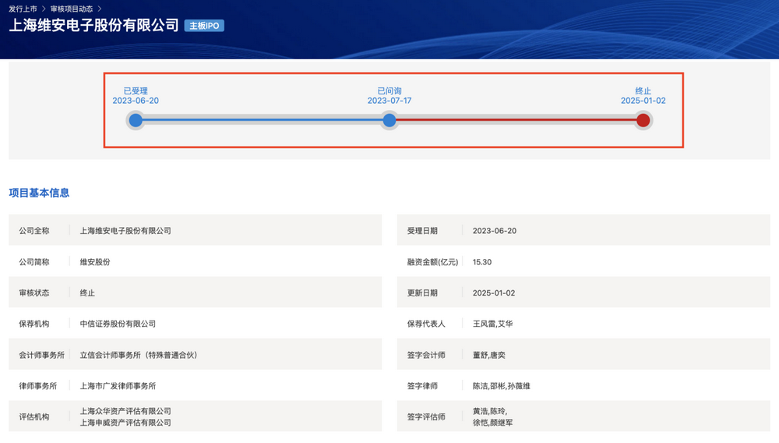779x443 pixels.
Task: Click the 项目基本信息 section heading
Action: point(39,193)
